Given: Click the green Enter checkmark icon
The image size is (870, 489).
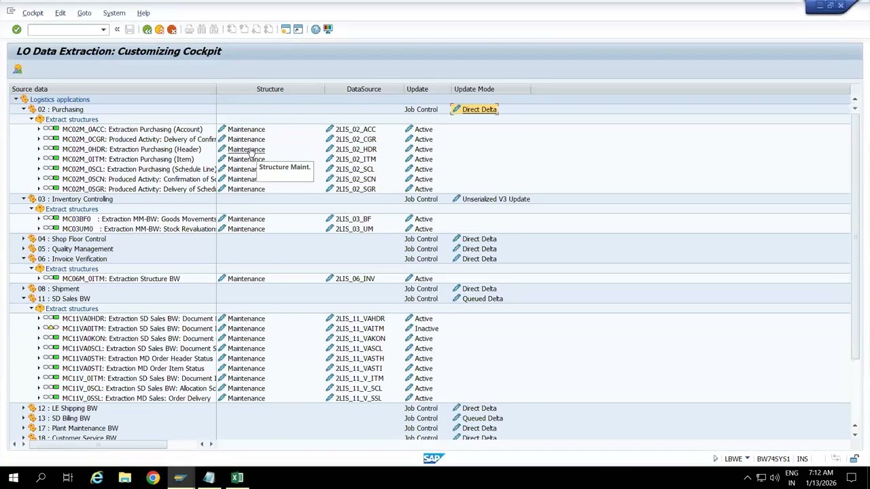Looking at the screenshot, I should click(16, 29).
